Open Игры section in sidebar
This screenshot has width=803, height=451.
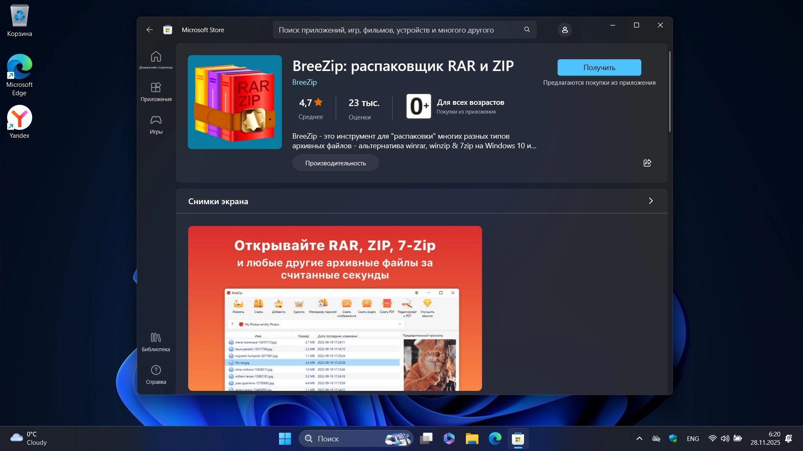click(x=156, y=124)
